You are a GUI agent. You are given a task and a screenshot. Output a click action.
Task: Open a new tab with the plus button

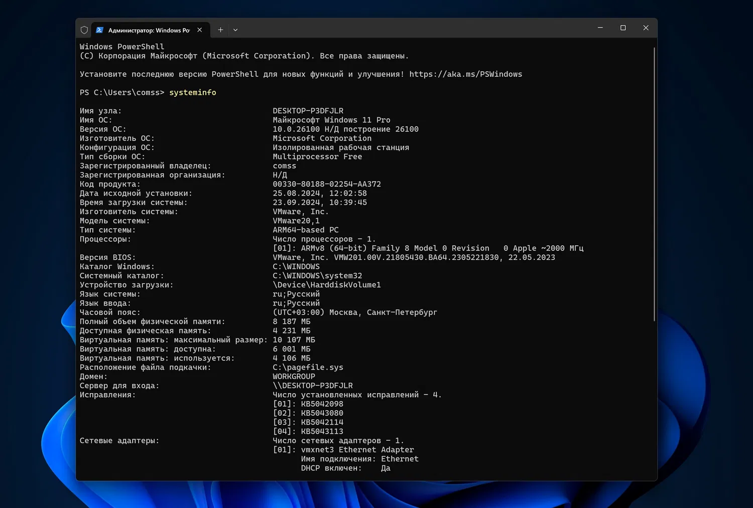[x=220, y=30]
